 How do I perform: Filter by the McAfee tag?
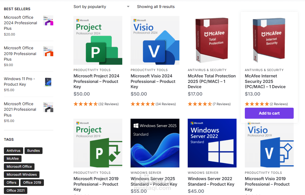tap(13, 159)
